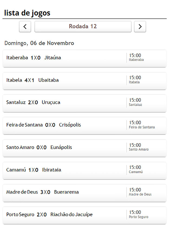Click the Crisópolis team name
Screen dimensions: 173x232
click(70, 125)
